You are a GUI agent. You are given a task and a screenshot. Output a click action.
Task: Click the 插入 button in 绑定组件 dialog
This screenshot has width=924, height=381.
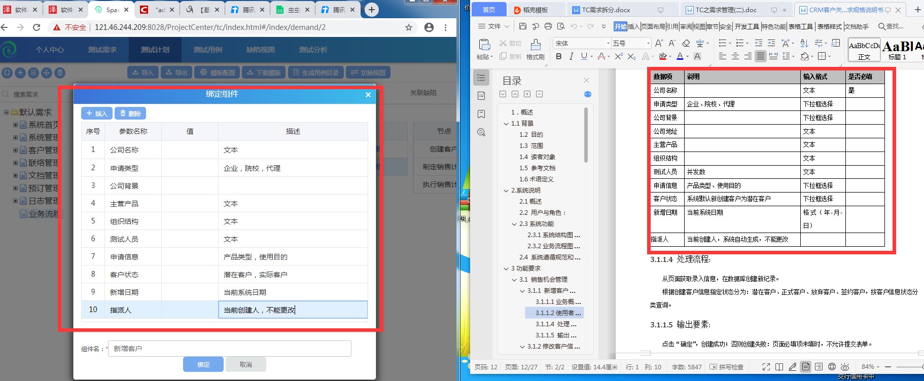point(97,113)
